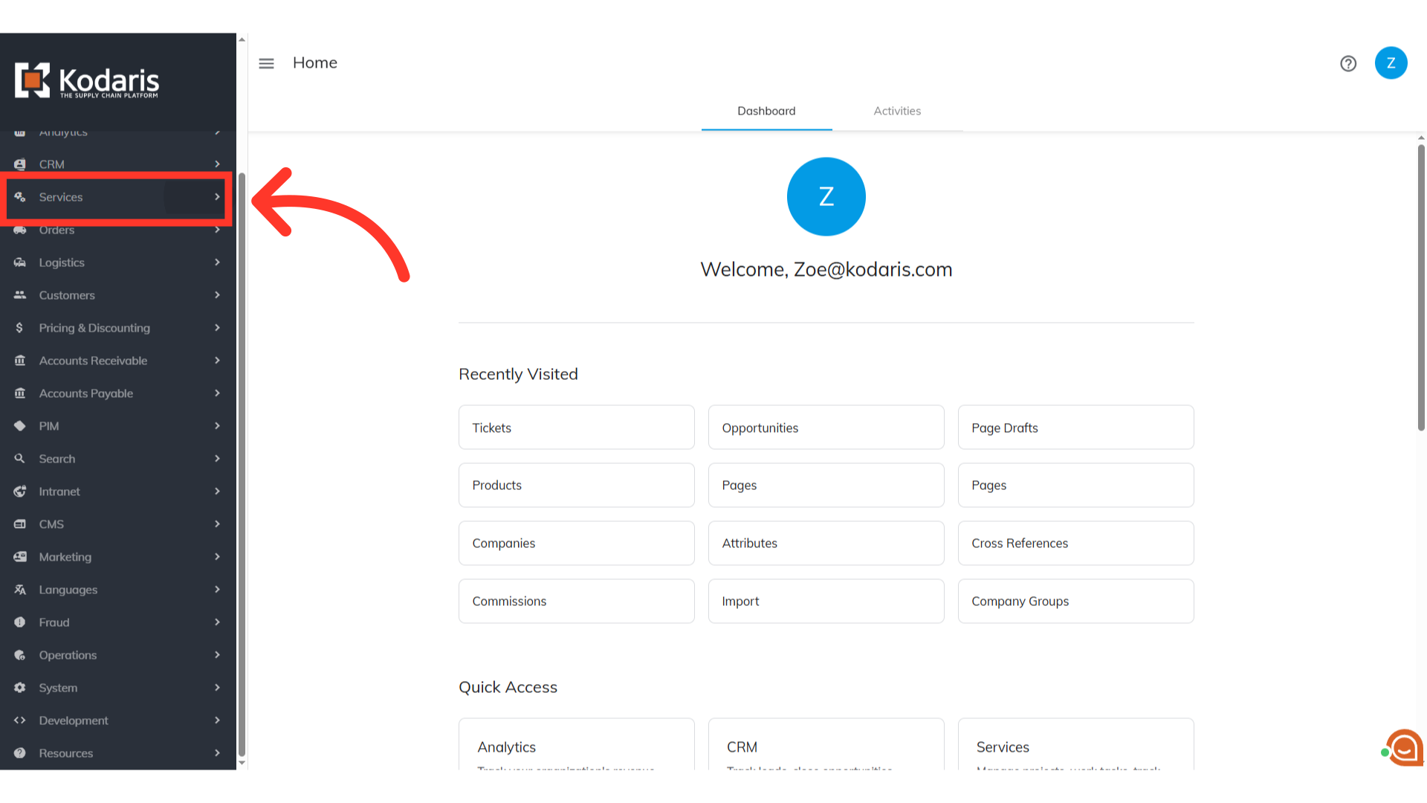Viewport: 1427px width, 803px height.
Task: Click the Languages translate icon
Action: [20, 590]
